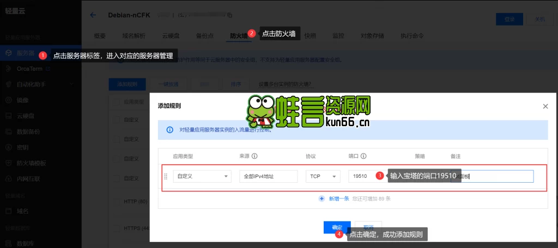
Task: Click the 内网互联 sidebar icon
Action: [9, 179]
